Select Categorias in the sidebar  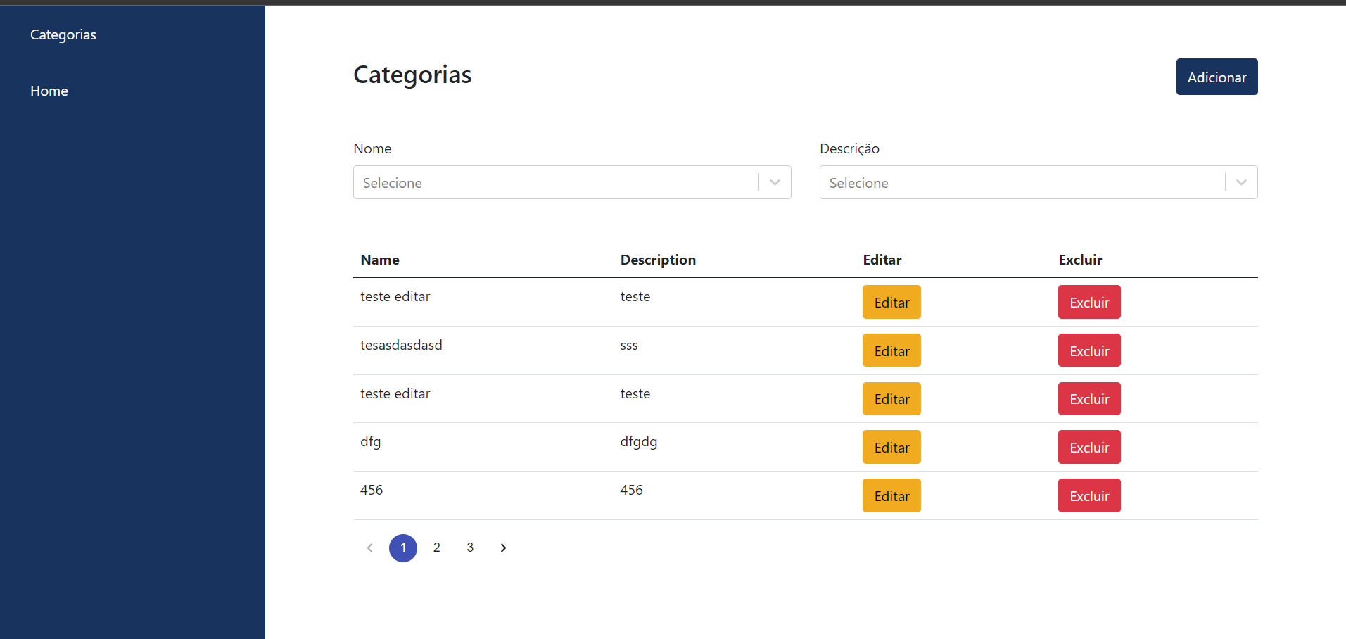[x=63, y=34]
